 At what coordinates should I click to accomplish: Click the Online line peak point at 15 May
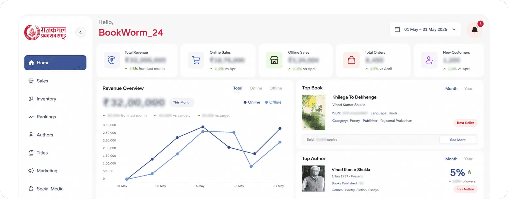coord(203,127)
